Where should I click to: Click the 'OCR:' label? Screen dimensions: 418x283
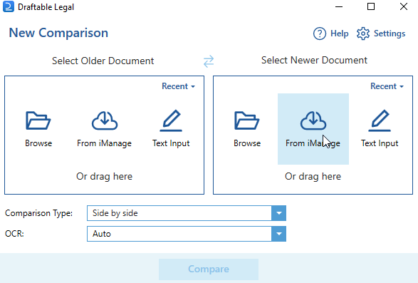(x=14, y=234)
